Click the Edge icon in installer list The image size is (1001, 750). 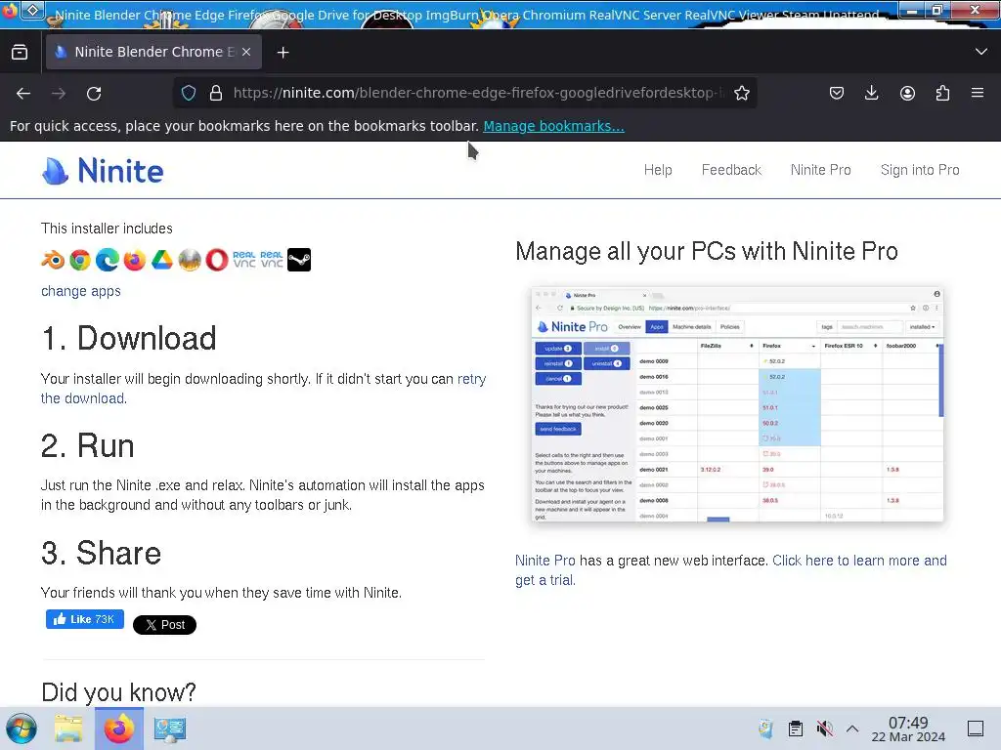[x=108, y=260]
